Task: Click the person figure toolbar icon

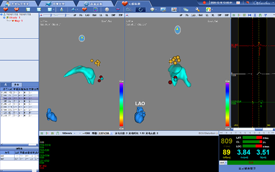Action: click(x=61, y=10)
